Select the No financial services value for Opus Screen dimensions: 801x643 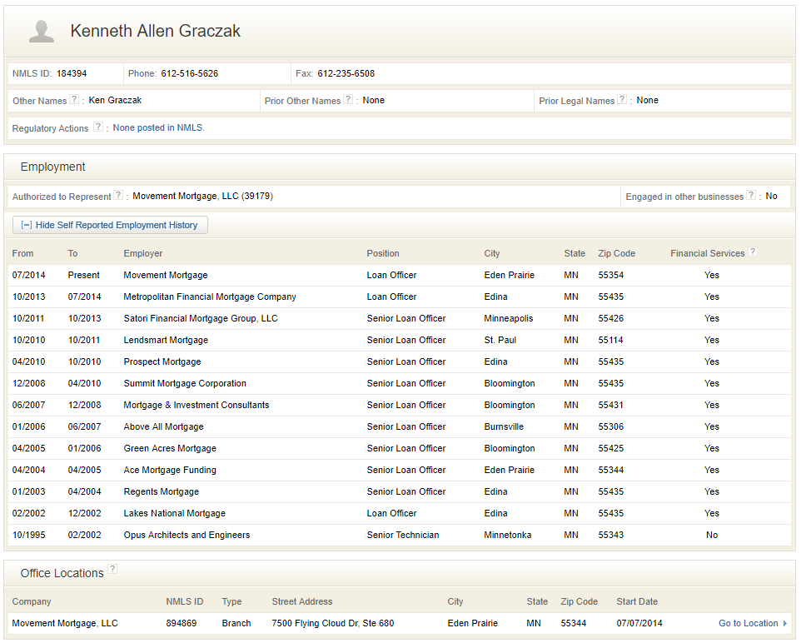point(712,535)
